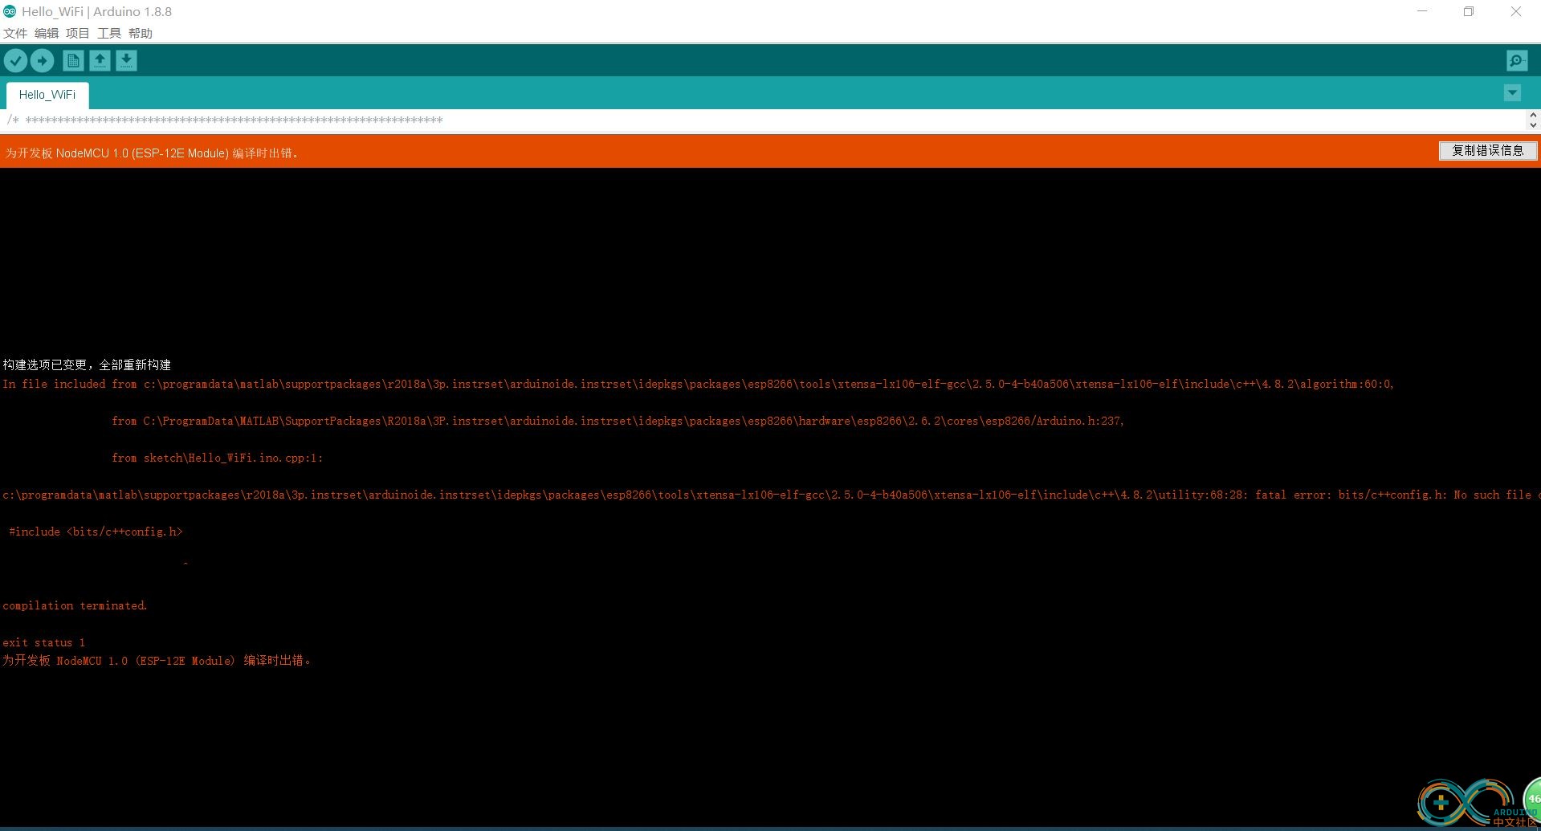Click the Arduino app icon in title bar
The height and width of the screenshot is (831, 1541).
(10, 11)
